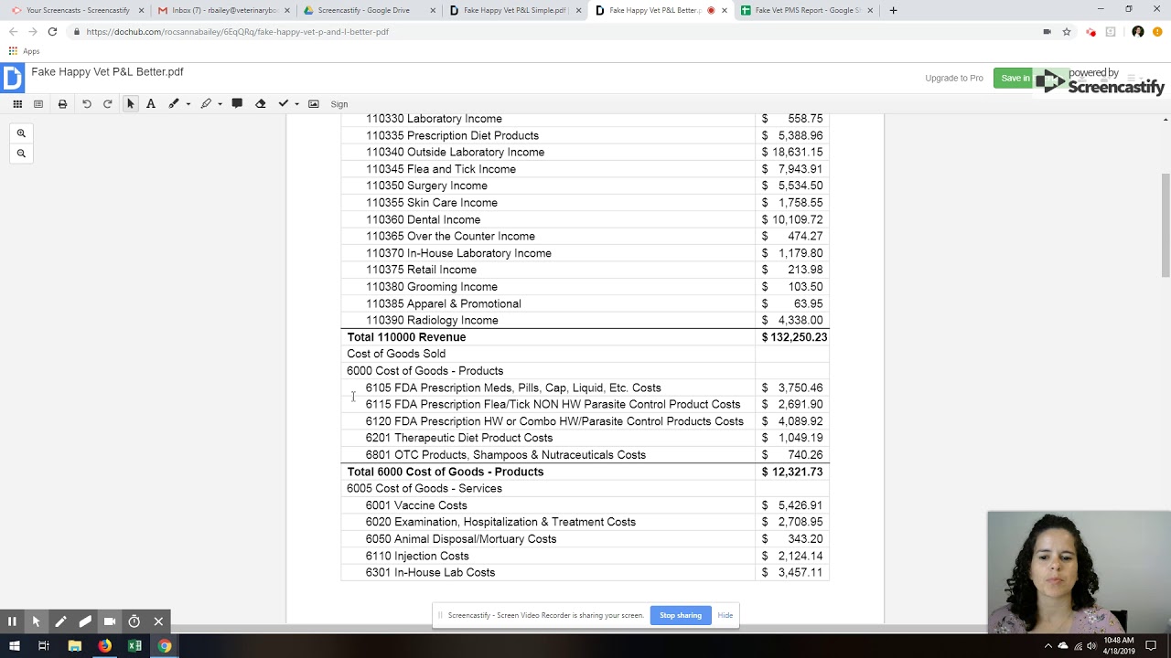1171x658 pixels.
Task: Expand the highlighter options arrow
Action: tap(220, 104)
